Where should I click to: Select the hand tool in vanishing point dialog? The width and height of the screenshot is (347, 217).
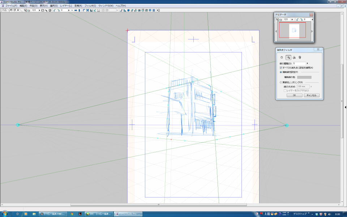pos(282,57)
